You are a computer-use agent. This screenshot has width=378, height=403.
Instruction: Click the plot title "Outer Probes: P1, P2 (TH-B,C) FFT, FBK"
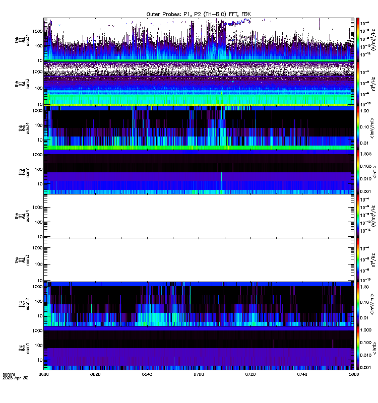[199, 15]
